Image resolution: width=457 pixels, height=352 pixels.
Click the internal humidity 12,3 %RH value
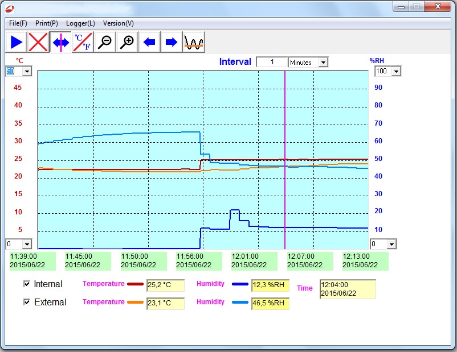[270, 285]
